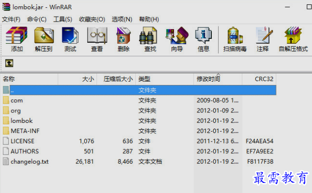The height and width of the screenshot is (193, 312).
Task: Sort by 压缩后大小 column header
Action: (116, 79)
